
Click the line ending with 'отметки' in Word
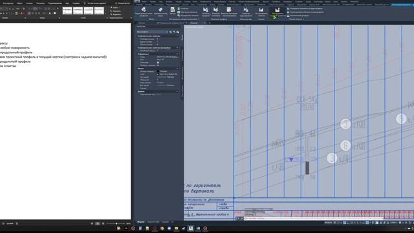click(x=8, y=66)
